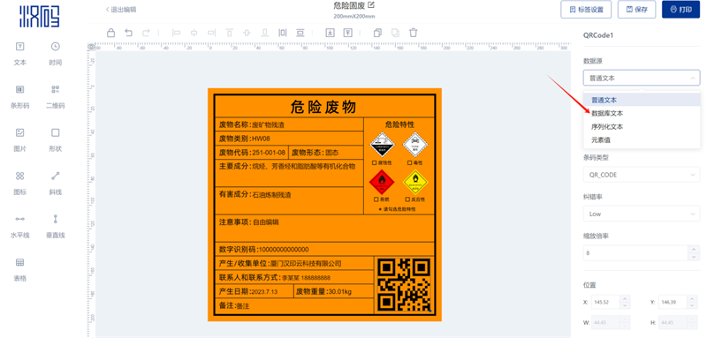Select the 条形码 barcode tool

coord(19,96)
